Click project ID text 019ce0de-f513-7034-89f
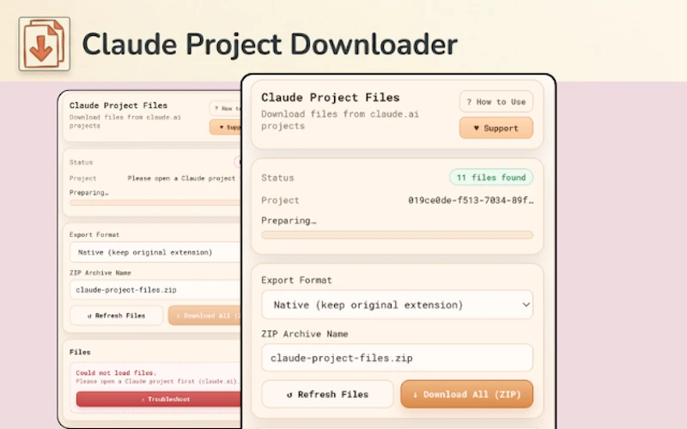Screen dimensions: 687x429 coord(471,201)
